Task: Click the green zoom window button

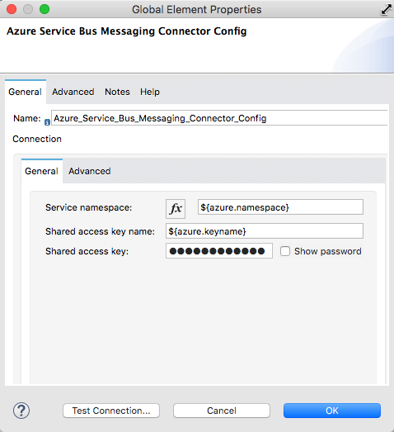Action: (x=45, y=9)
